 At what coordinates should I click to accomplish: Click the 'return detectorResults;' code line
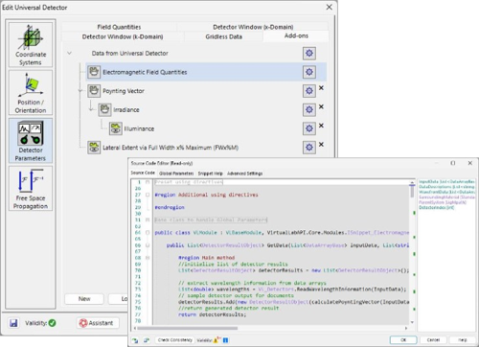212,314
